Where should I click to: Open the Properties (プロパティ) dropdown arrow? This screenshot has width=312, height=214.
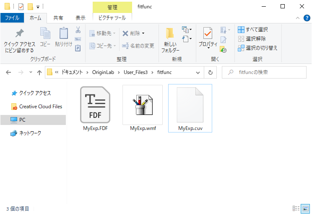(208, 48)
